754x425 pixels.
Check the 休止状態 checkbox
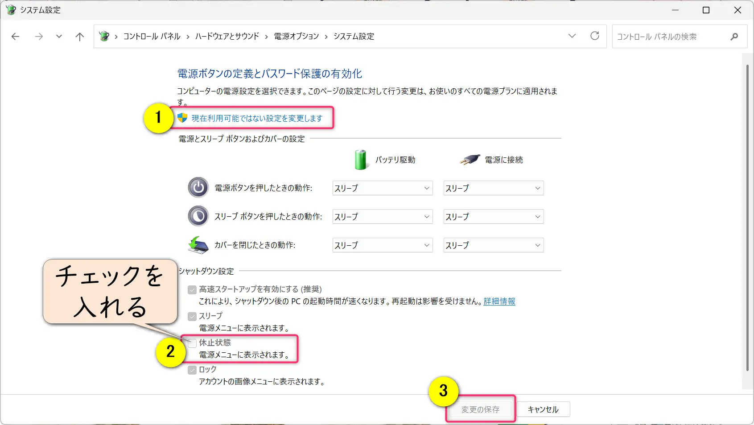pyautogui.click(x=192, y=343)
